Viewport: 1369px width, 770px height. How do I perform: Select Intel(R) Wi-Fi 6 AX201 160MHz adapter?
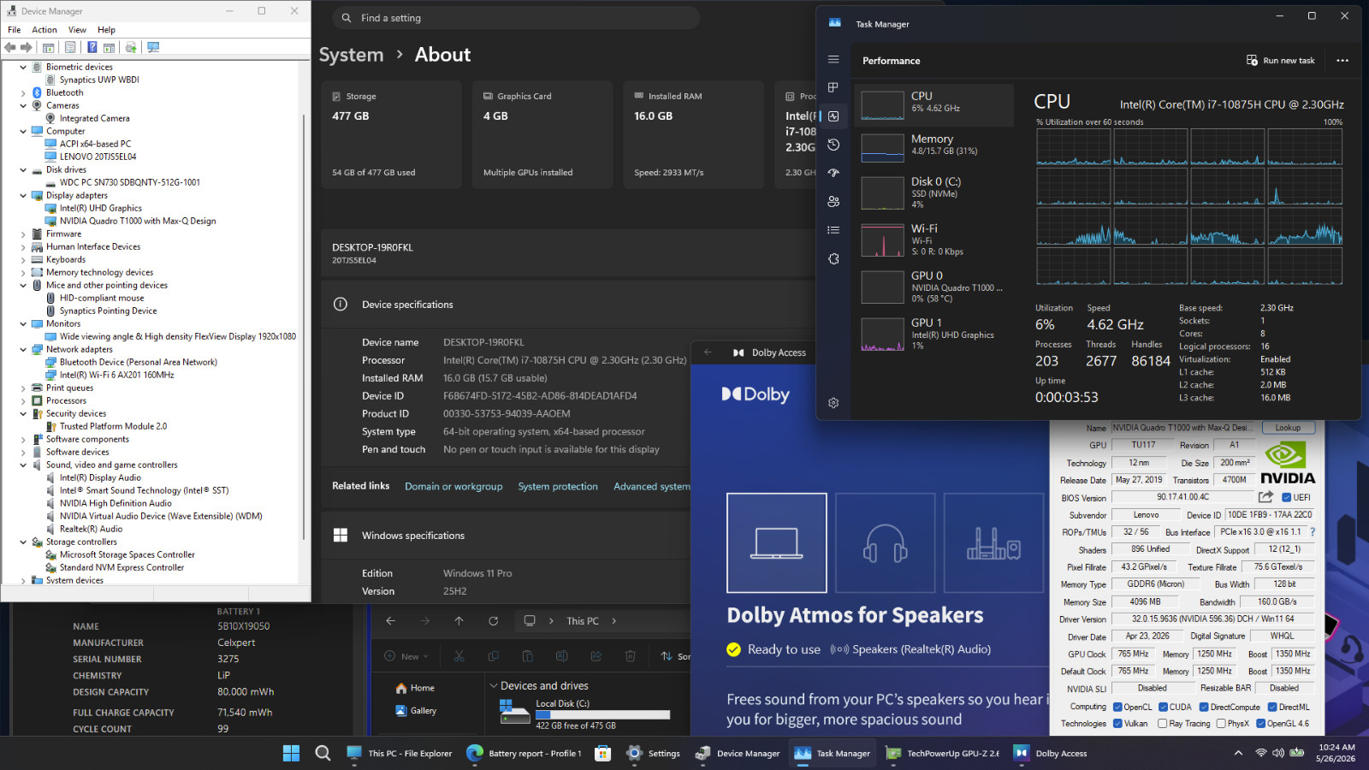(x=116, y=375)
